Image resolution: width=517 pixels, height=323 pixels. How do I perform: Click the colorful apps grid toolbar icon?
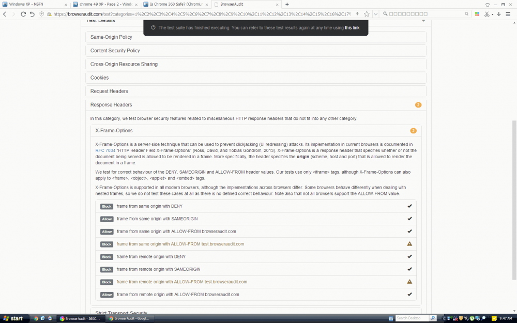coord(477,14)
